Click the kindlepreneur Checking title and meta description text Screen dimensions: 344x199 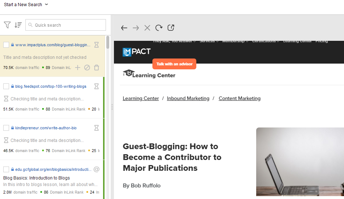pyautogui.click(x=47, y=140)
